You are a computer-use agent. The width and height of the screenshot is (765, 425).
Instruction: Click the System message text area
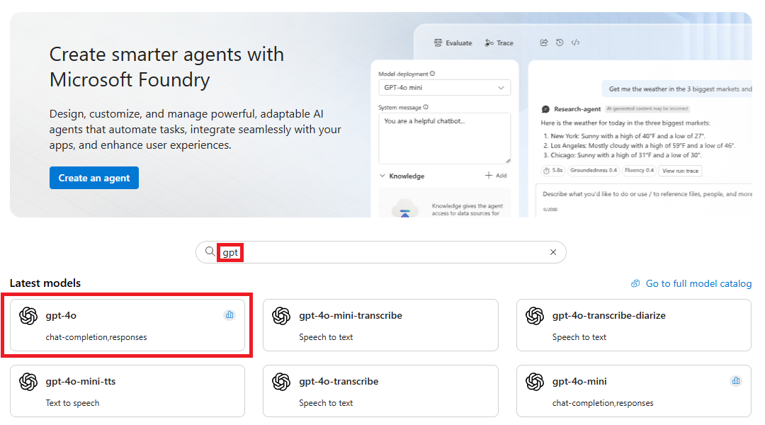click(x=444, y=139)
